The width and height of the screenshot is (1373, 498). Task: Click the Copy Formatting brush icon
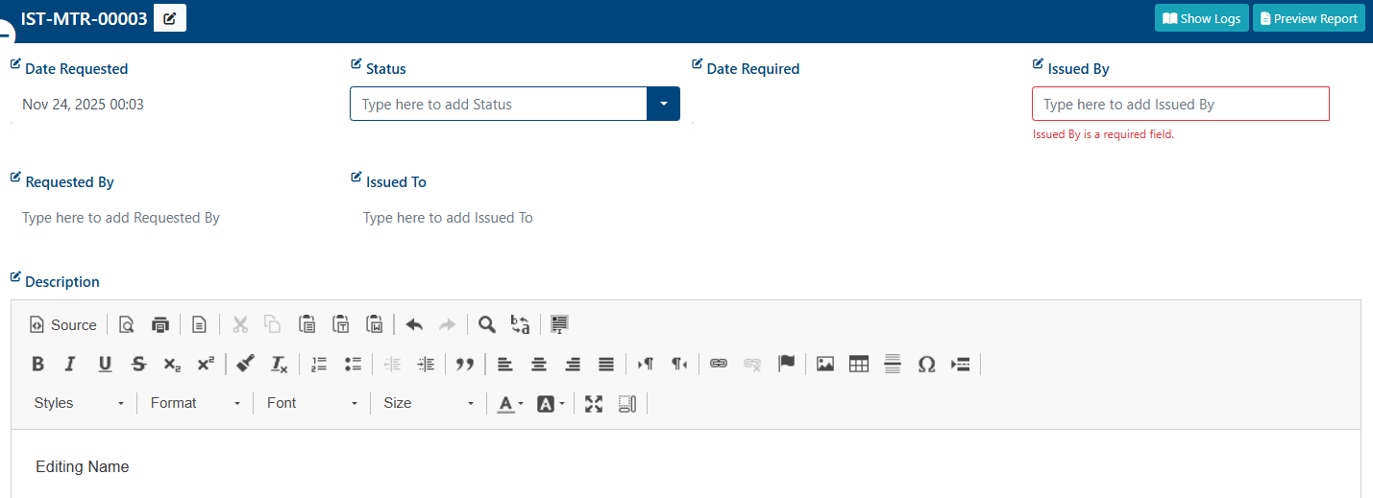pyautogui.click(x=245, y=365)
